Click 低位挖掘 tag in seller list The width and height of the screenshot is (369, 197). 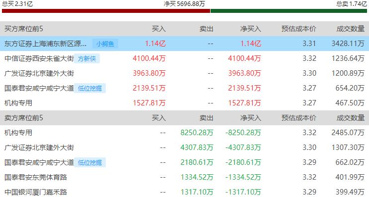point(90,162)
